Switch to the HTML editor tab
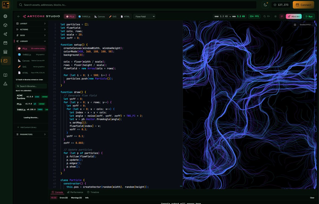Image resolution: width=319 pixels, height=204 pixels. point(125,16)
